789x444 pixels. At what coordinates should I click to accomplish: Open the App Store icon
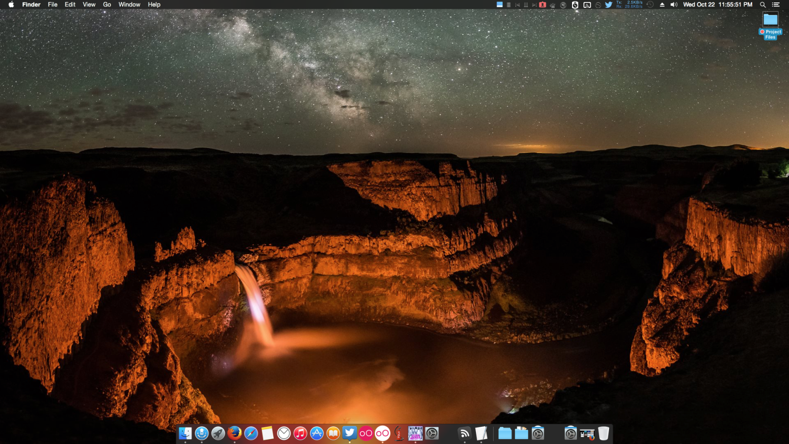[x=317, y=433]
